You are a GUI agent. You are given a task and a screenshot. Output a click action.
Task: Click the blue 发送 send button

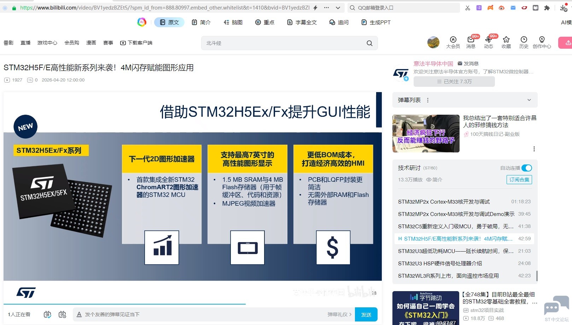point(366,314)
